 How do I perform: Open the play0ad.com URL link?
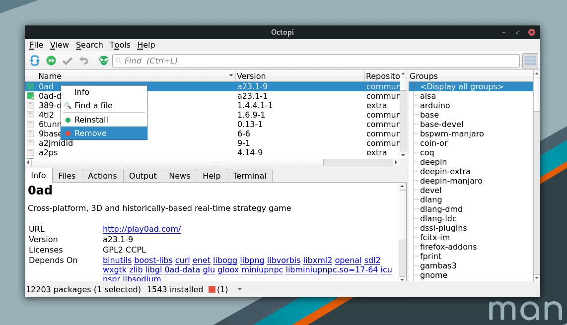tap(142, 229)
